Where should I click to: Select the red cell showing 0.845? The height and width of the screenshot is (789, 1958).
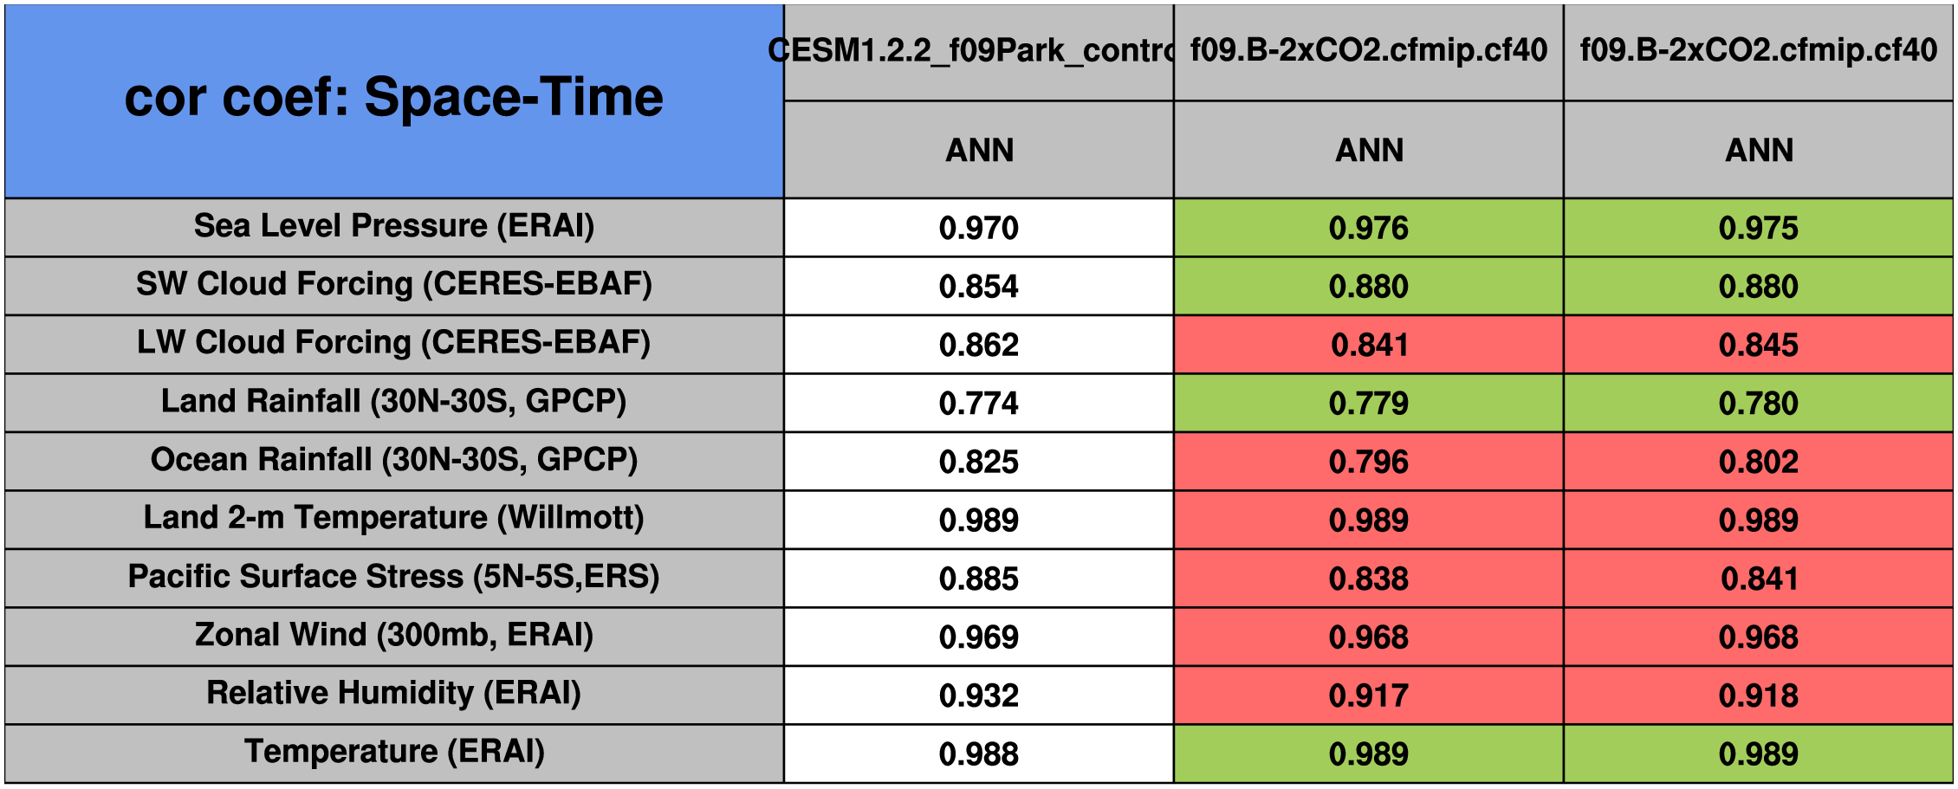1758,345
